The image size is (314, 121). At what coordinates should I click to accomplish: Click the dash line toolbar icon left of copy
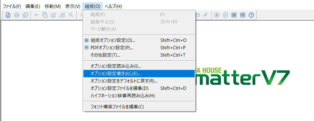pyautogui.click(x=36, y=15)
